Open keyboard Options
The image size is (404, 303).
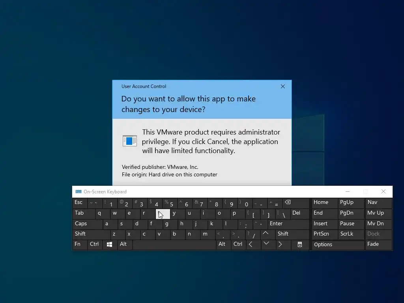coord(338,245)
